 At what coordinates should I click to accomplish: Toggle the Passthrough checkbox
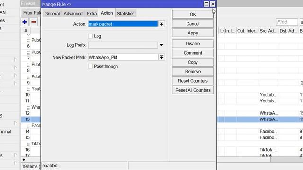coord(90,66)
